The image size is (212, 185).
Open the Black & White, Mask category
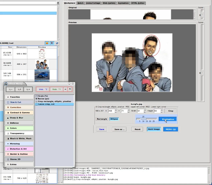(x=19, y=138)
